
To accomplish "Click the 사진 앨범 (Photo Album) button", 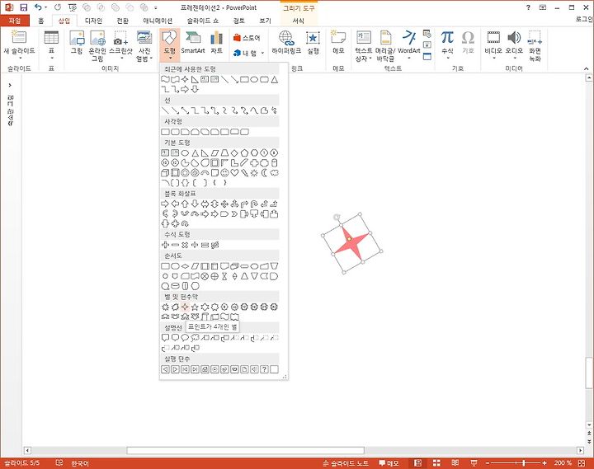I will (x=144, y=45).
